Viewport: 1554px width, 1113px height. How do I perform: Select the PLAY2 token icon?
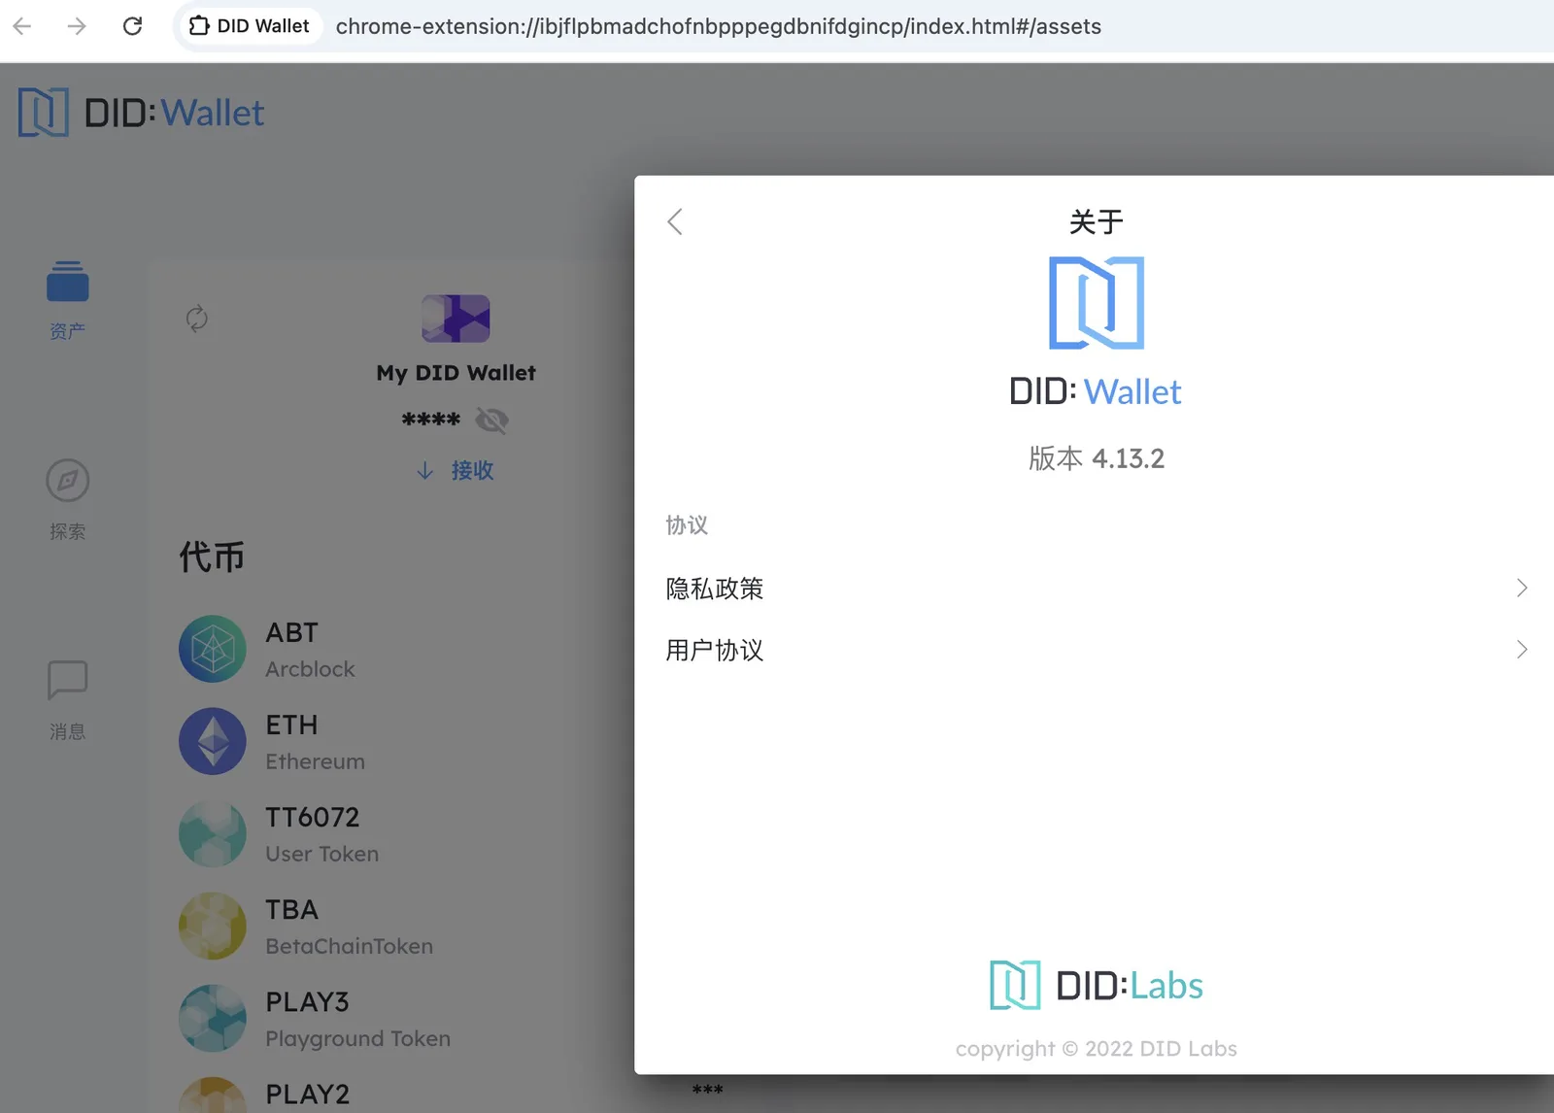[x=213, y=1096]
